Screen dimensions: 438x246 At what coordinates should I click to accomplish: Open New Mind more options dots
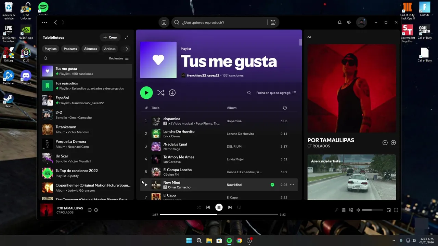tap(292, 185)
